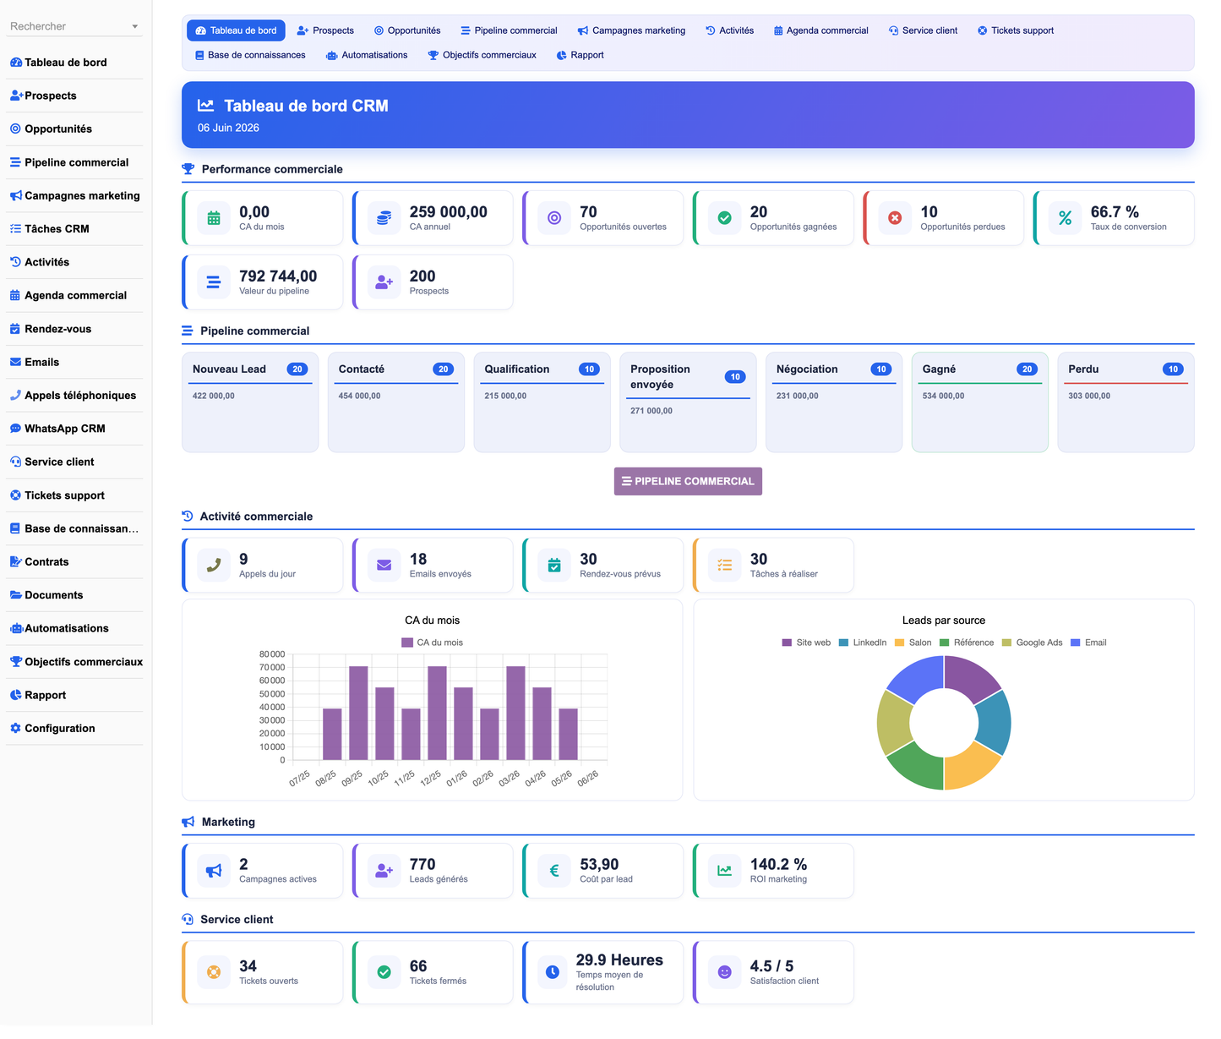Click the Gagné pipeline stage card
The width and height of the screenshot is (1221, 1039).
point(980,402)
